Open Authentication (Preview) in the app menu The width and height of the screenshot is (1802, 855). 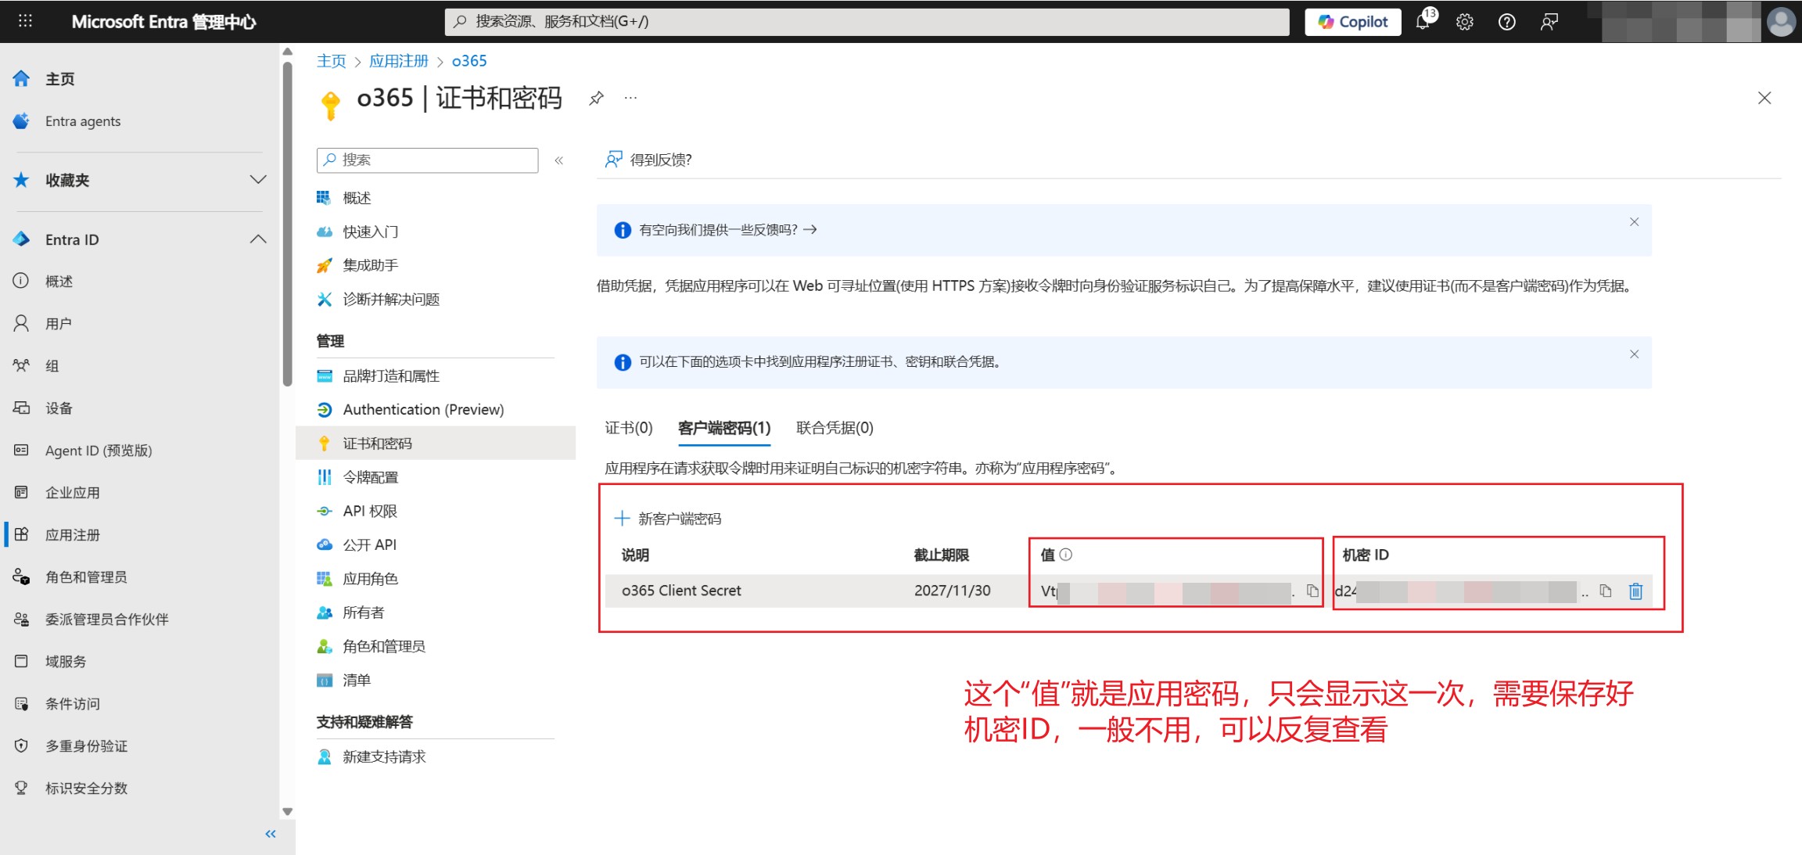pos(422,410)
